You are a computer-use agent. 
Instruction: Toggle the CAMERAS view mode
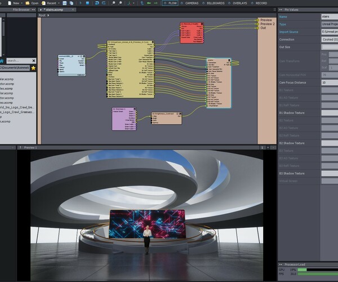(x=192, y=3)
